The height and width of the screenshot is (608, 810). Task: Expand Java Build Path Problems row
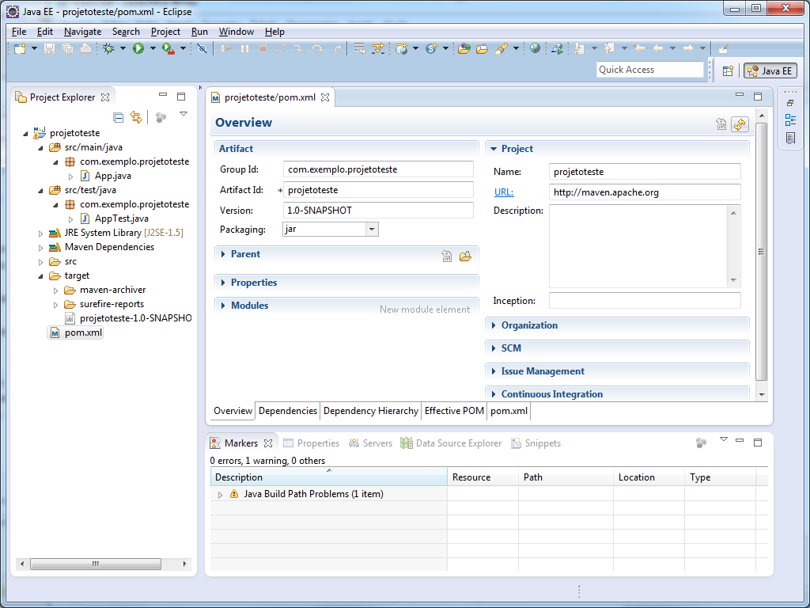[221, 495]
